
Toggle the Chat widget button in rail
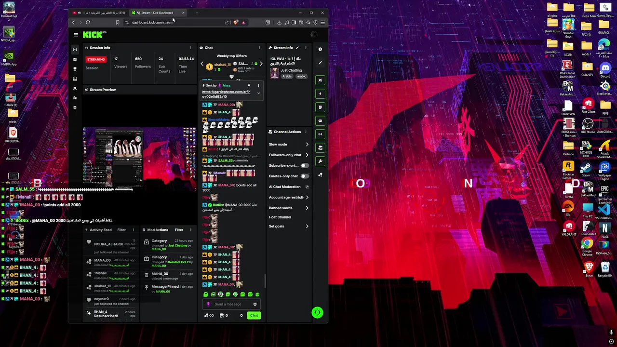pos(320,120)
